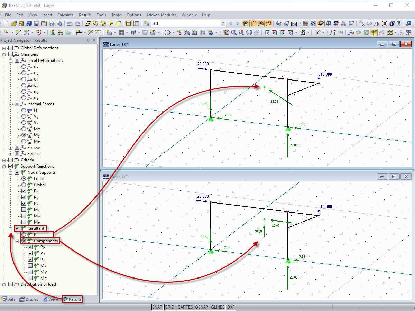Click the View in Z direction icon

click(x=282, y=32)
